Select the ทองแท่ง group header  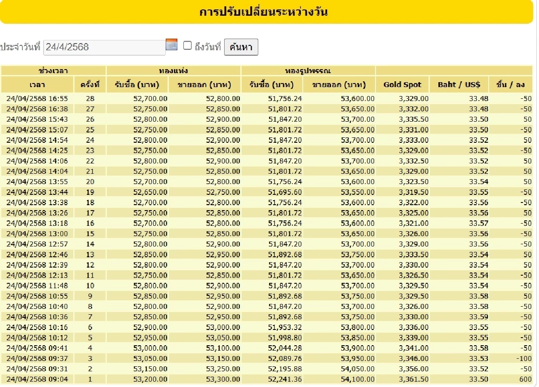point(173,70)
